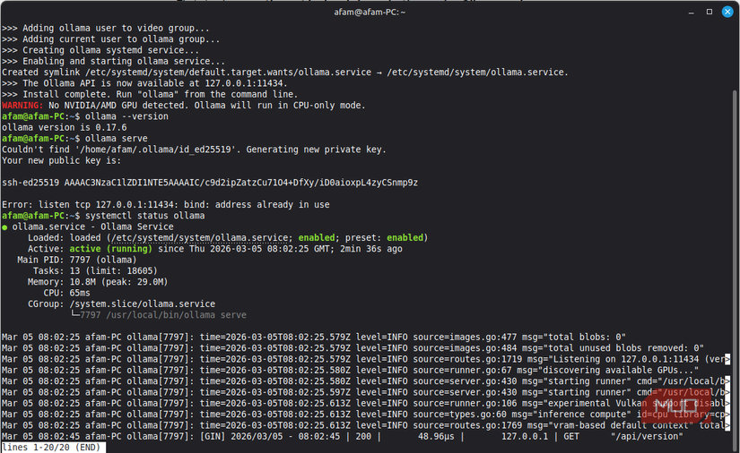Maximize the afam@afam-PC terminal window
Image resolution: width=740 pixels, height=453 pixels.
tap(709, 12)
